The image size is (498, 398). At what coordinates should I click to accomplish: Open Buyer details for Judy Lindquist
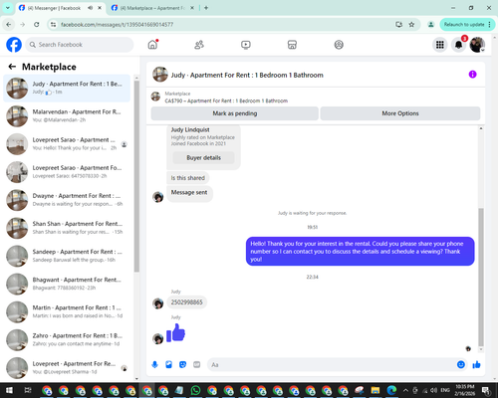click(203, 158)
